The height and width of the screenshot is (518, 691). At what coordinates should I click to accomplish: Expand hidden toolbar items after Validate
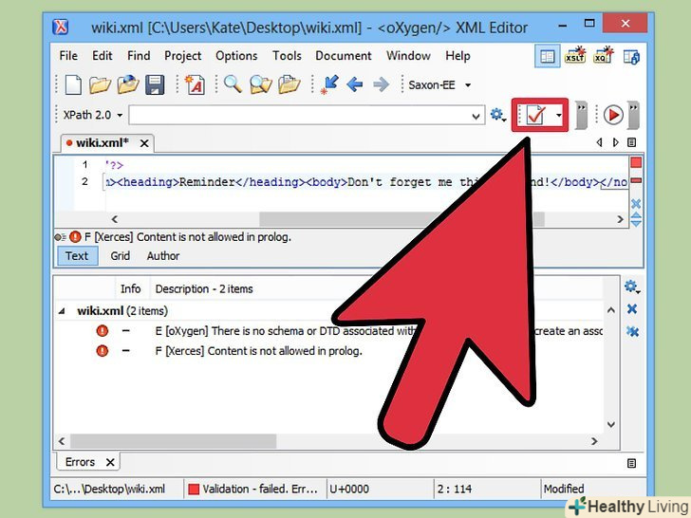click(x=581, y=116)
